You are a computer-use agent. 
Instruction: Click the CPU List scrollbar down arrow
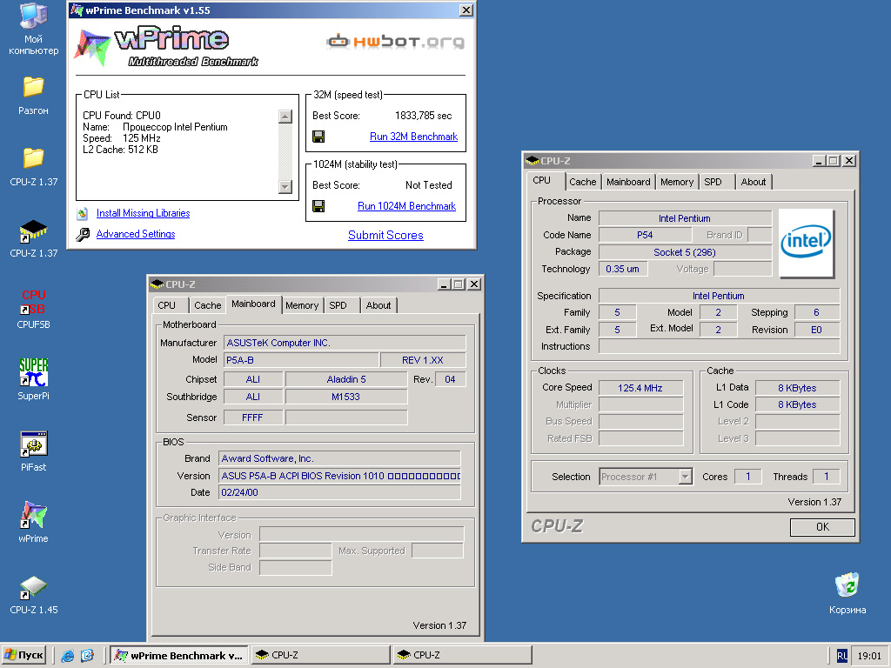(285, 187)
